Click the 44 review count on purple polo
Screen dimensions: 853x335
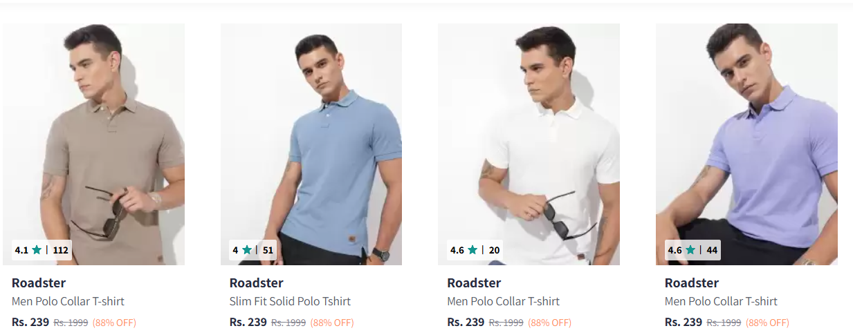(x=712, y=250)
